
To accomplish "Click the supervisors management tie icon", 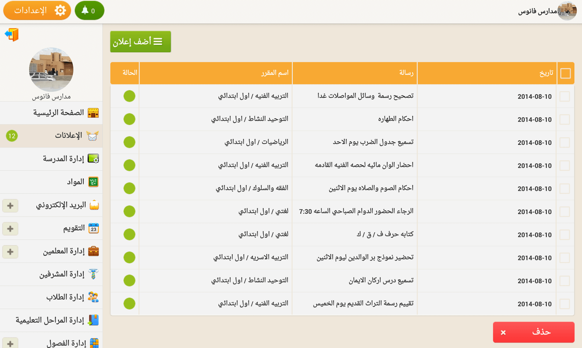I will pyautogui.click(x=93, y=274).
